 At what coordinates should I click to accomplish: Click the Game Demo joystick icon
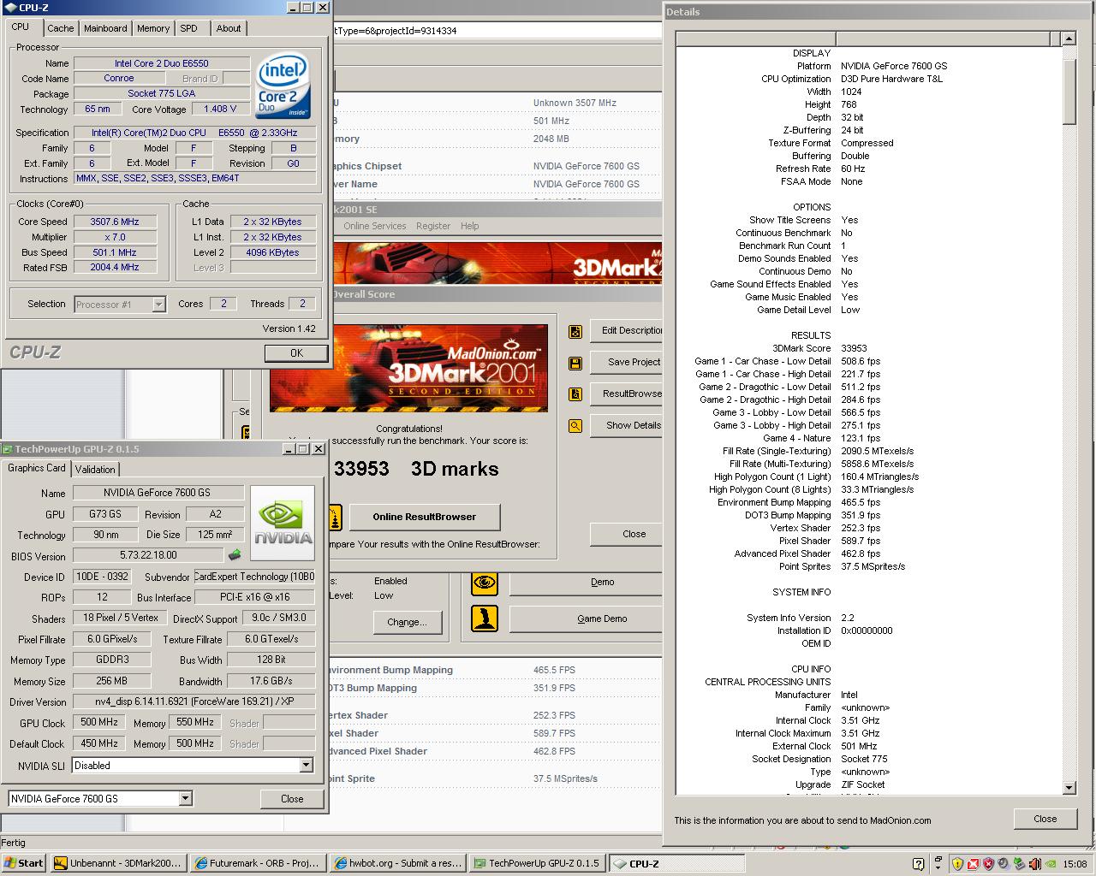tap(485, 619)
